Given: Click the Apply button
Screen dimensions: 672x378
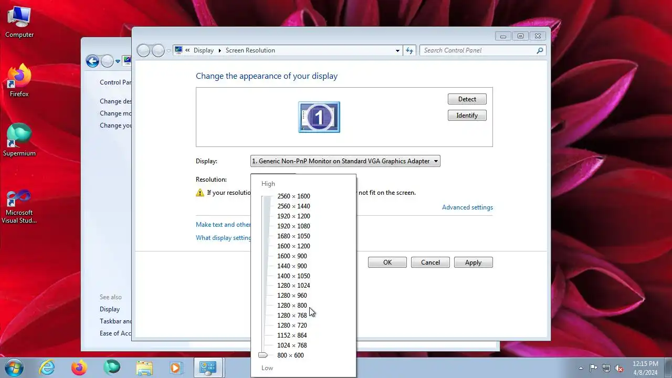Looking at the screenshot, I should pos(473,262).
